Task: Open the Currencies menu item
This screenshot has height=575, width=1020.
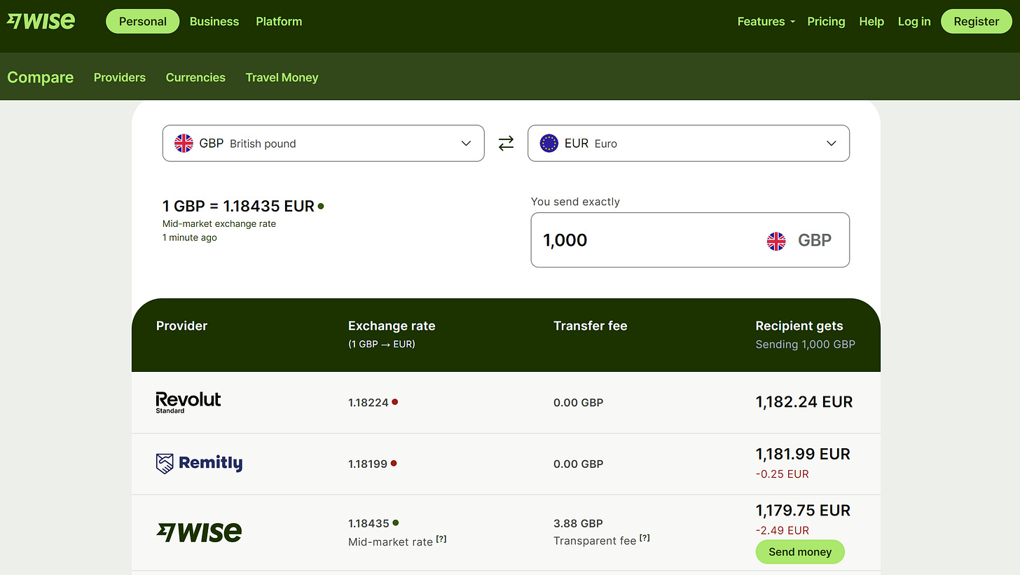Action: click(195, 77)
